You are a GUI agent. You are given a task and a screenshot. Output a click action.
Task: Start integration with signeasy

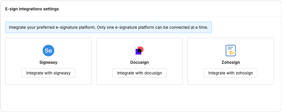point(48,73)
